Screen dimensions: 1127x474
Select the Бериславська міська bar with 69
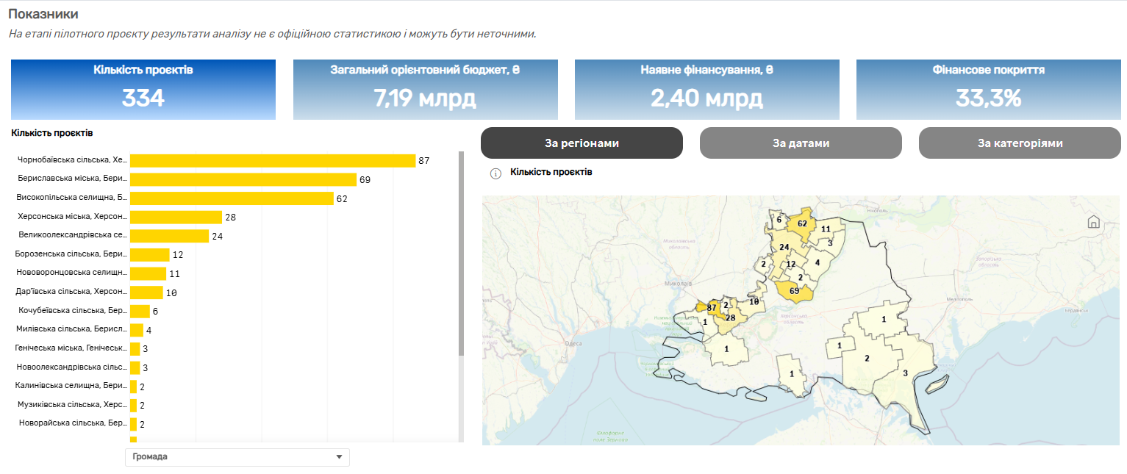pyautogui.click(x=243, y=180)
